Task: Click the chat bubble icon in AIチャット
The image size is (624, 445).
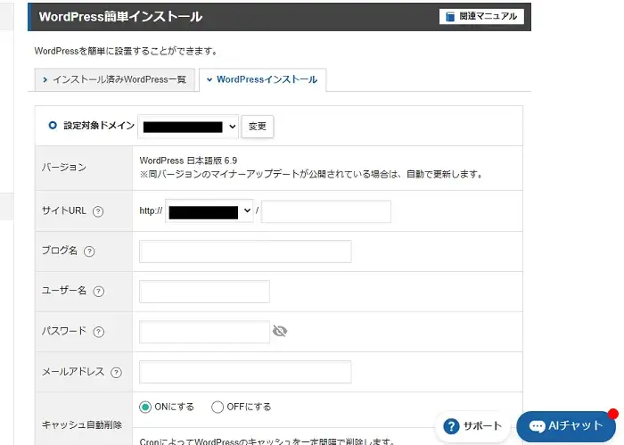Action: click(x=538, y=426)
